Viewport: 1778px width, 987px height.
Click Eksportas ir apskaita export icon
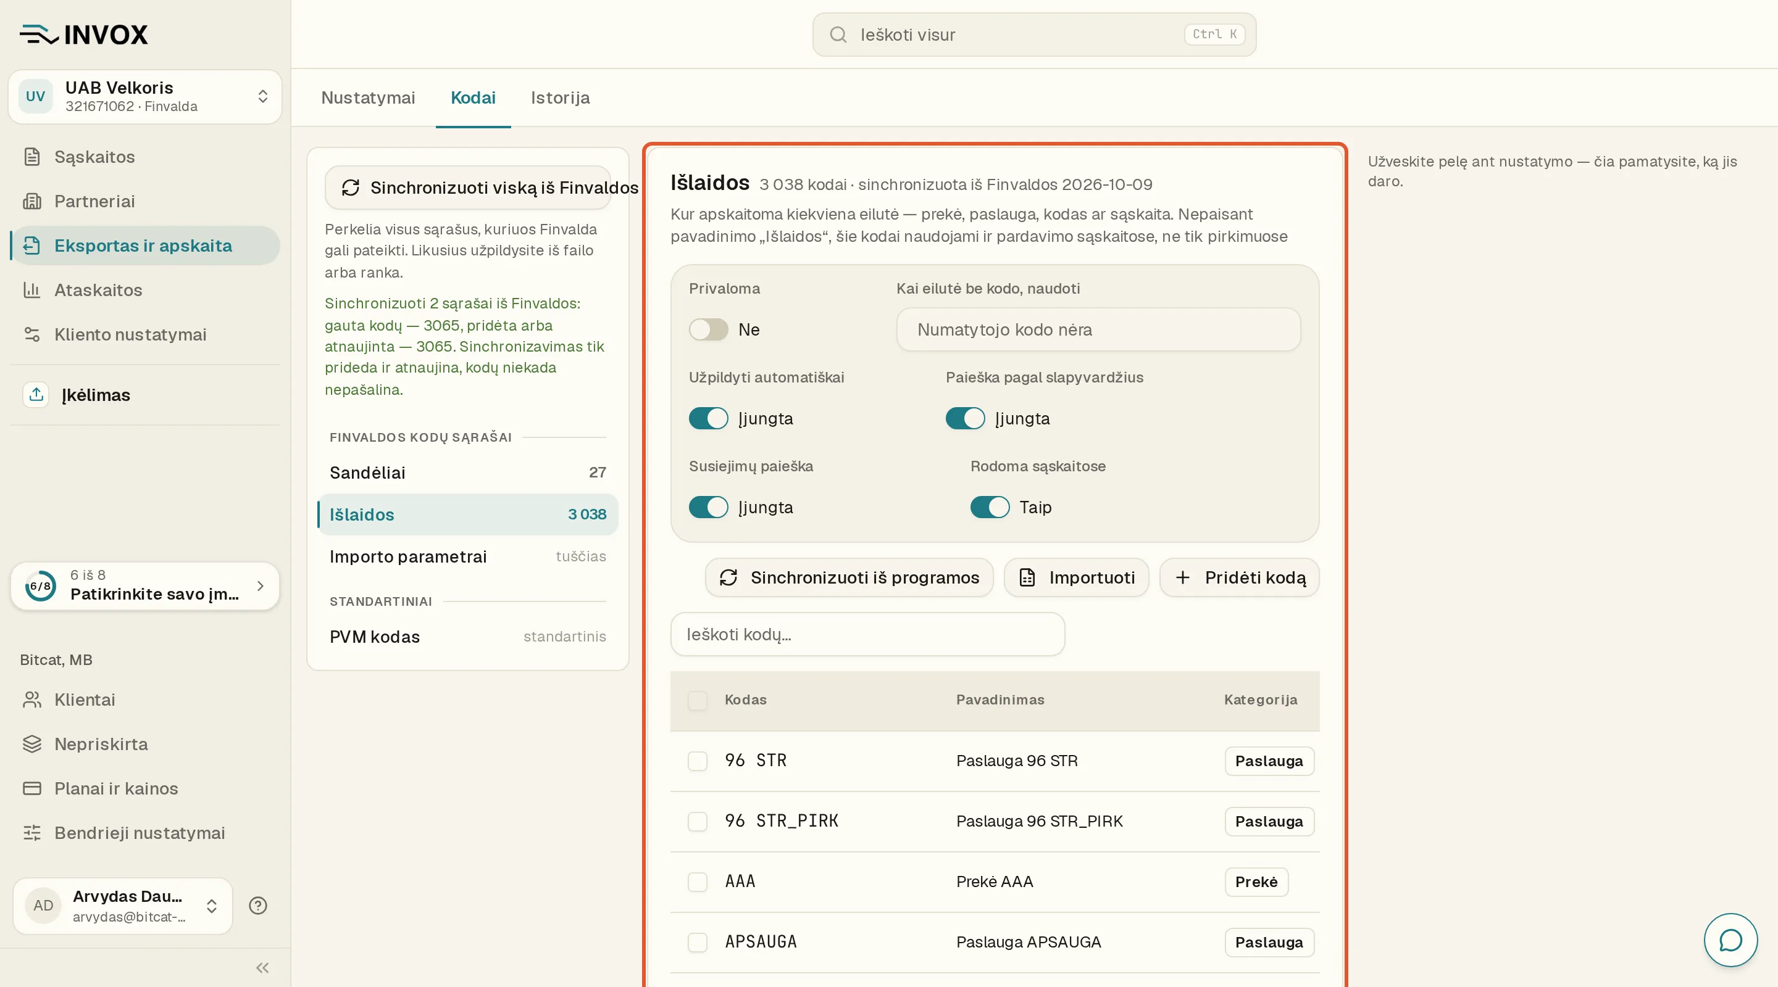coord(31,246)
